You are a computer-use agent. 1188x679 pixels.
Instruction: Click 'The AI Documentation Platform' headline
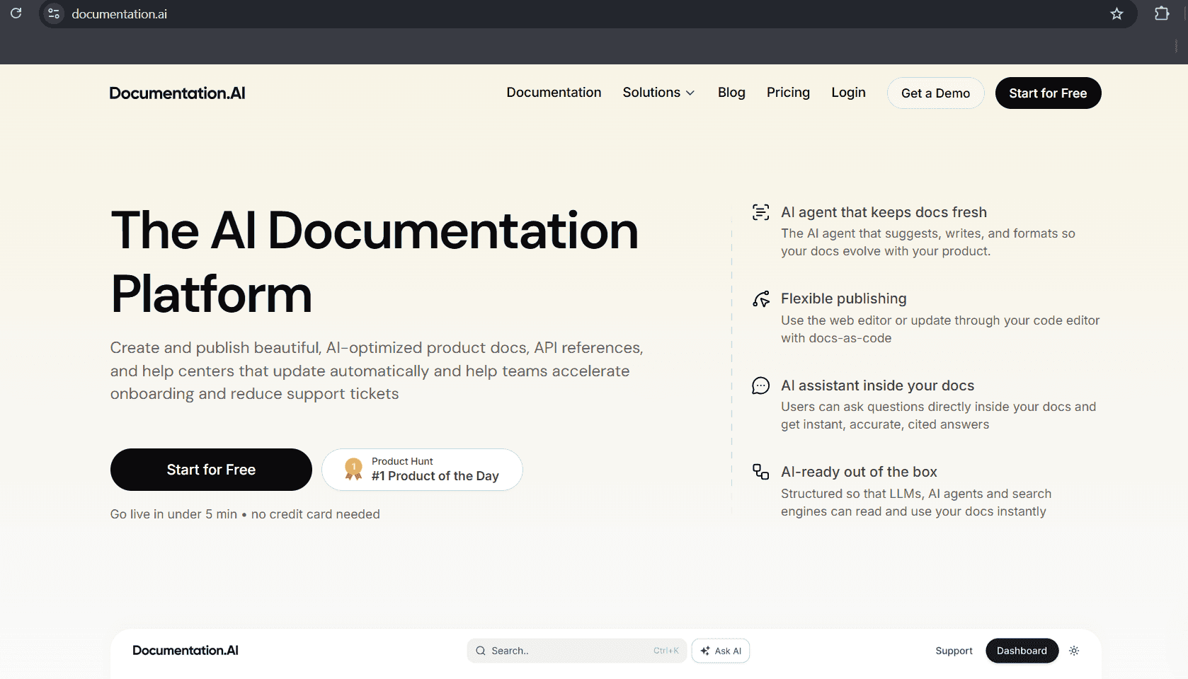pos(375,262)
